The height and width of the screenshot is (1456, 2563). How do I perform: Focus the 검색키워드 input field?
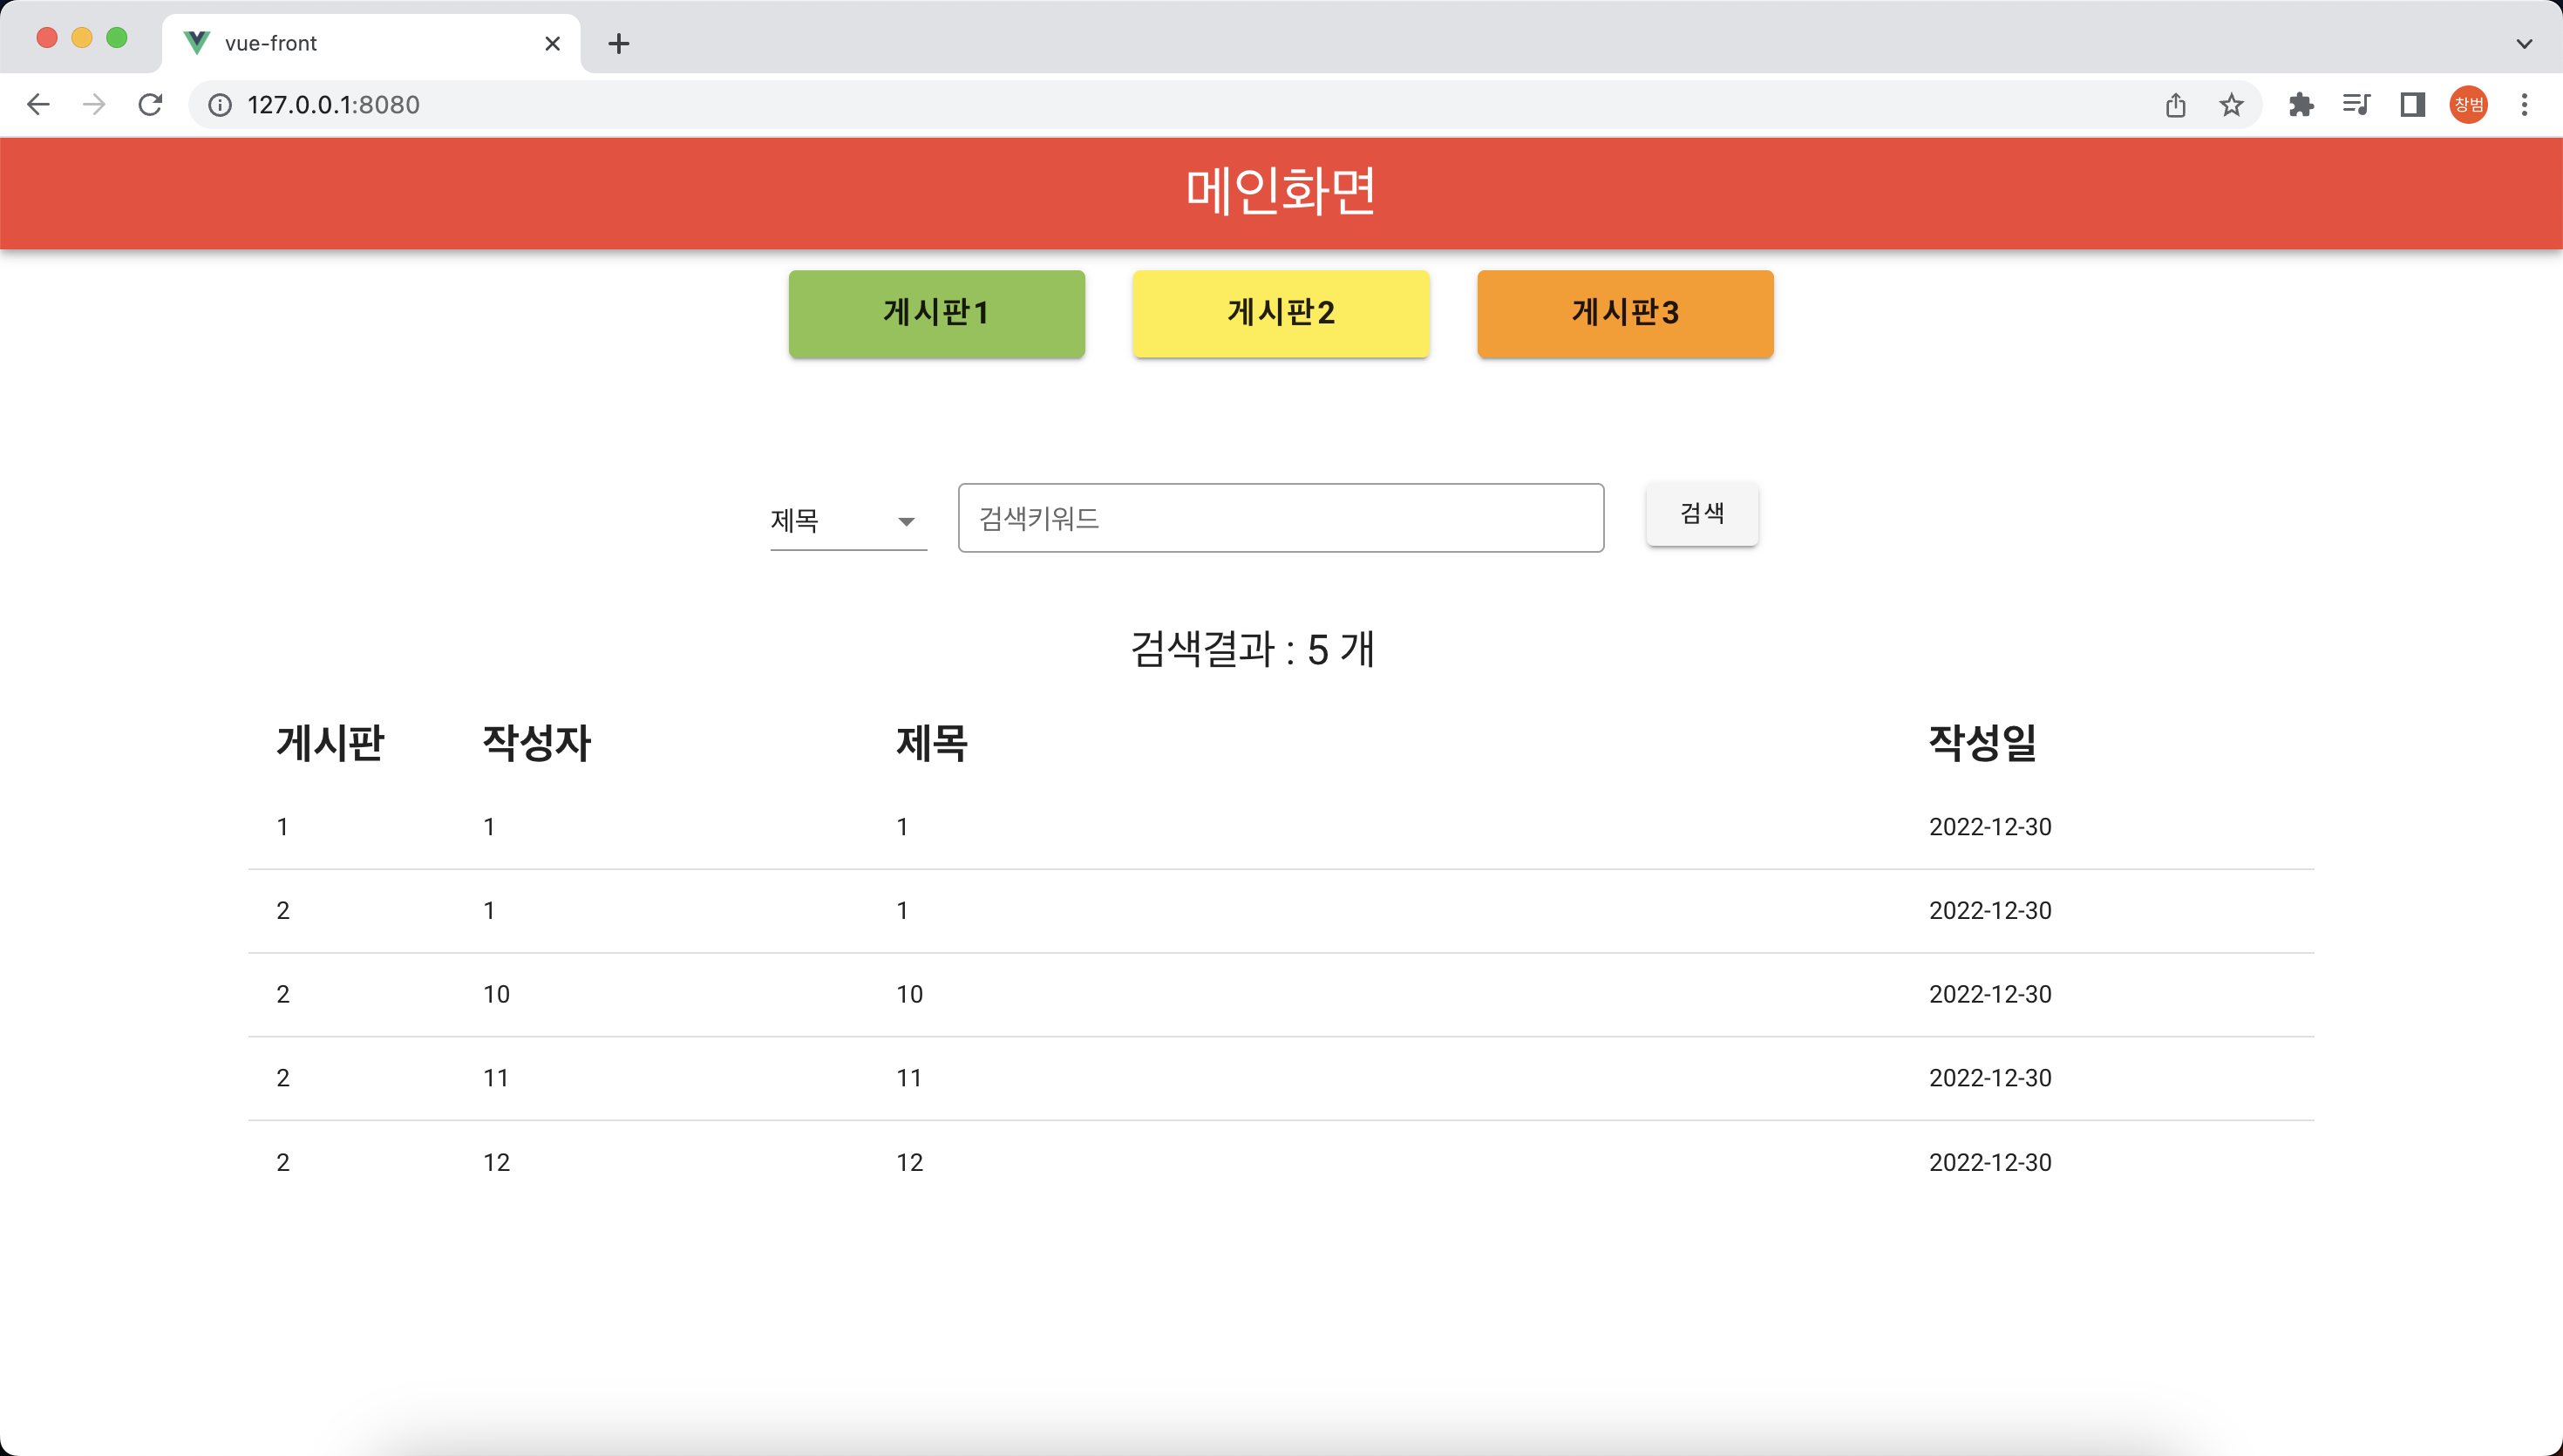(x=1281, y=518)
